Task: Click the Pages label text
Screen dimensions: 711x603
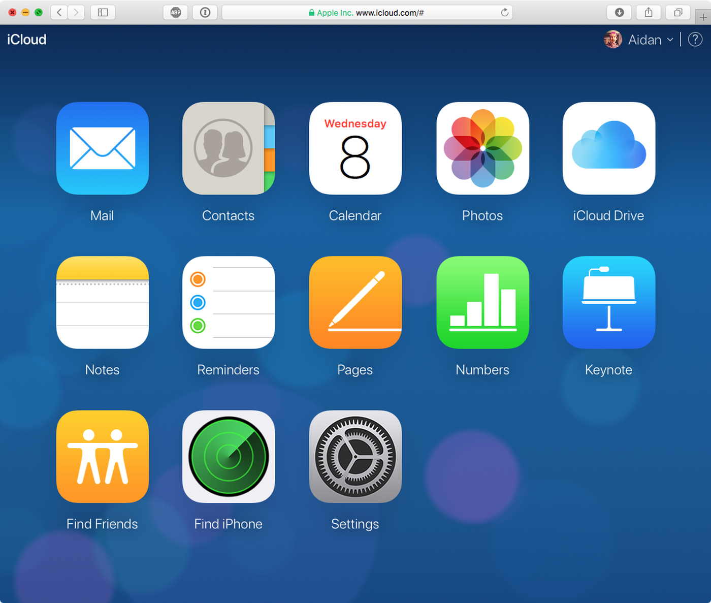Action: coord(355,370)
